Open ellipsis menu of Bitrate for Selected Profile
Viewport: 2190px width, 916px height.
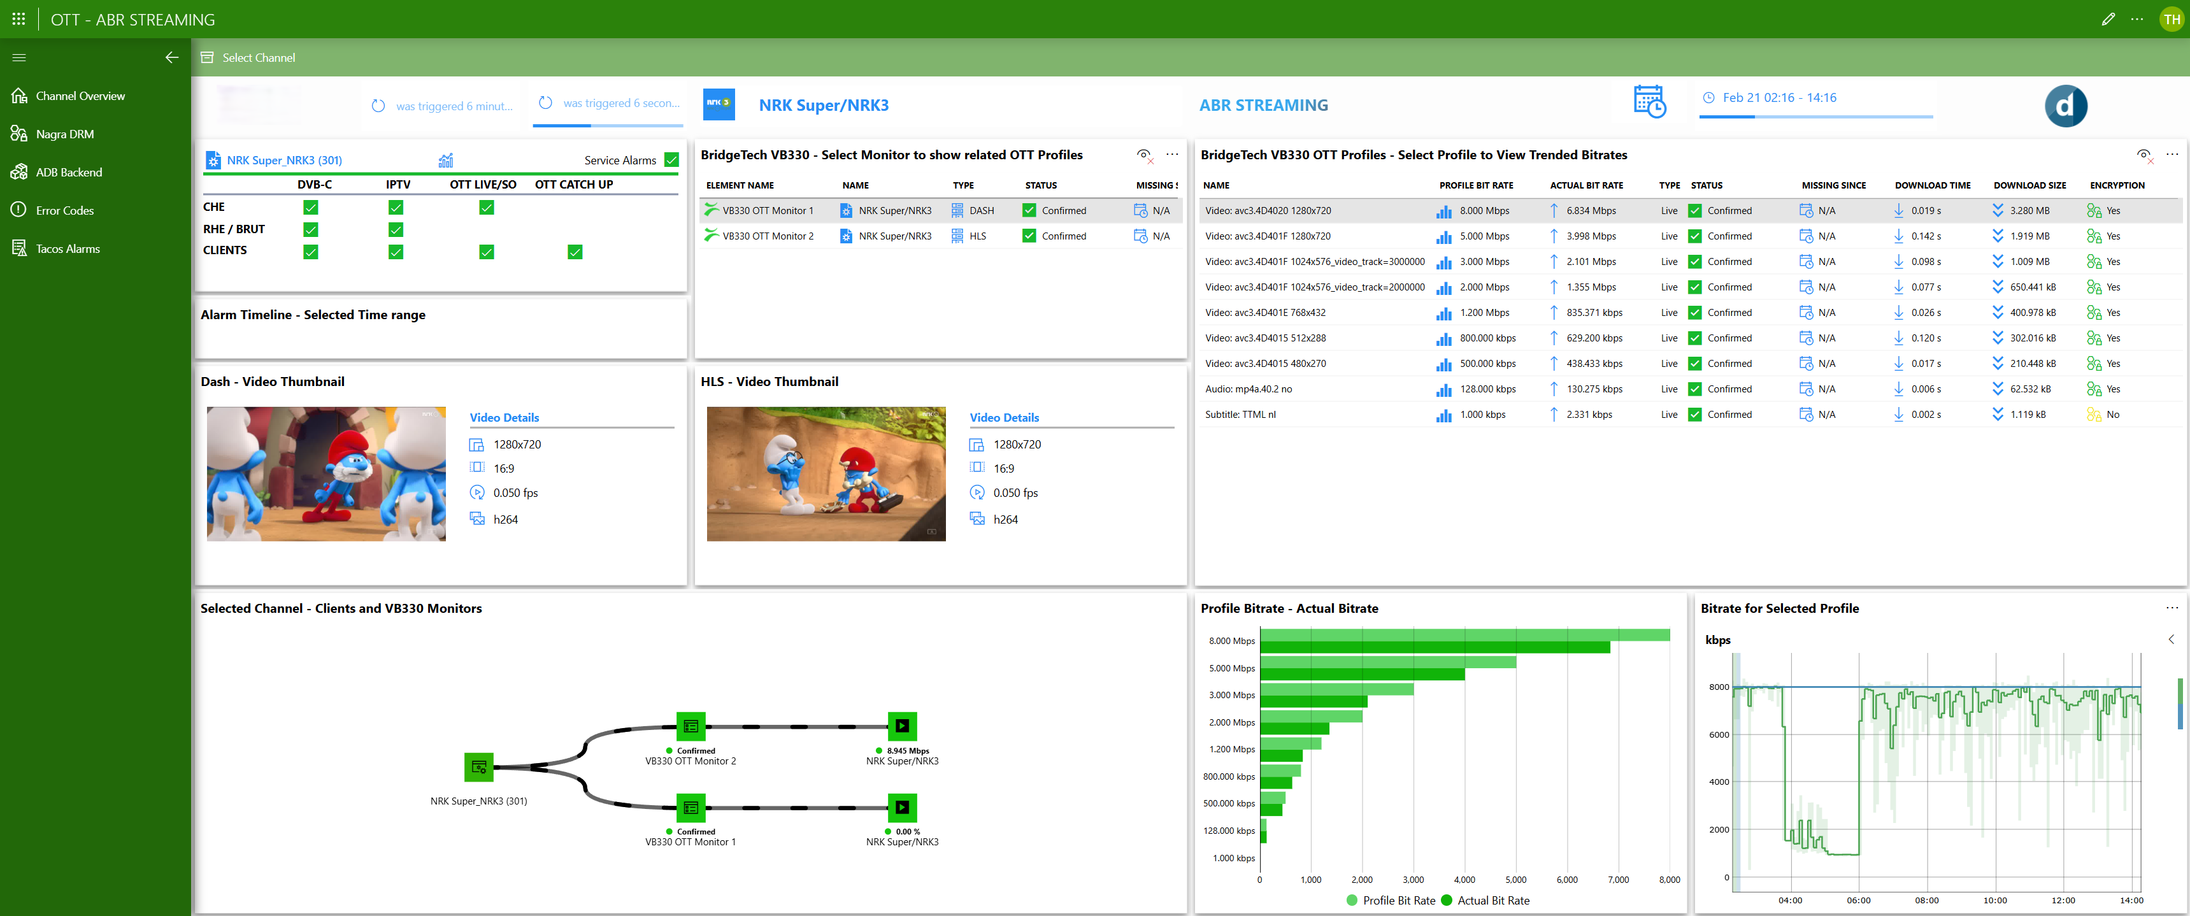pyautogui.click(x=2172, y=608)
